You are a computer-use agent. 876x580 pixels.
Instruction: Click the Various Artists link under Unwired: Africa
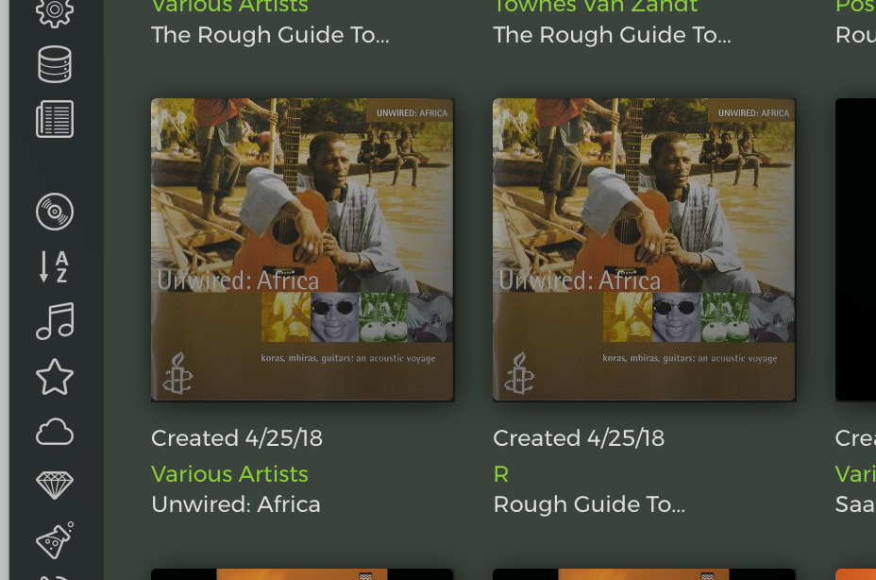tap(229, 474)
